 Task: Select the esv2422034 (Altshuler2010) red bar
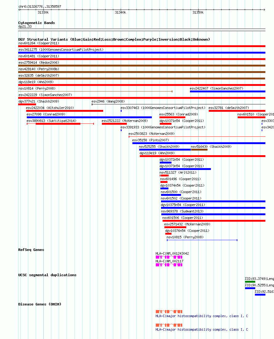click(65, 111)
